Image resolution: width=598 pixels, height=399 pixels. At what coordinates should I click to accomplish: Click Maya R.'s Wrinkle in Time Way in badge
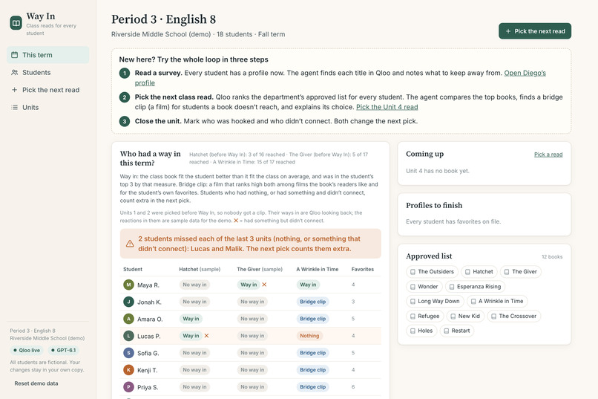(308, 285)
